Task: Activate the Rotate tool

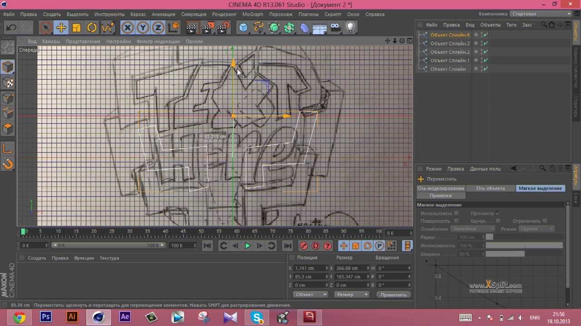Action: coord(92,28)
